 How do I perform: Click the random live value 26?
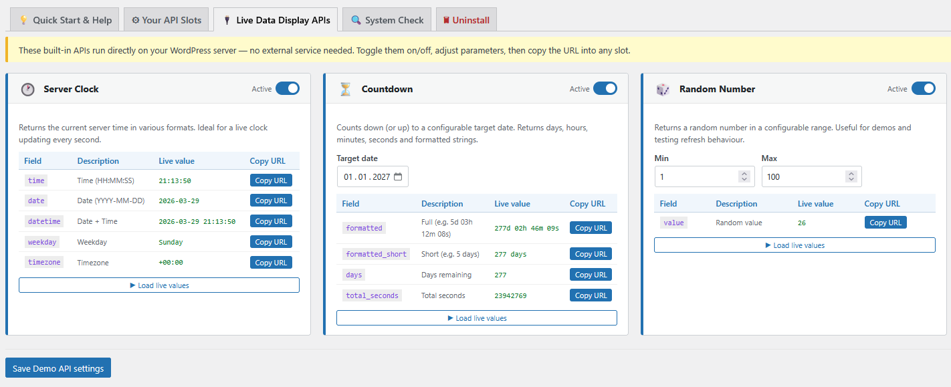[x=802, y=223]
